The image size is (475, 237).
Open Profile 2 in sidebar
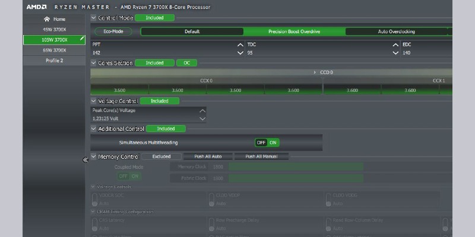click(55, 60)
